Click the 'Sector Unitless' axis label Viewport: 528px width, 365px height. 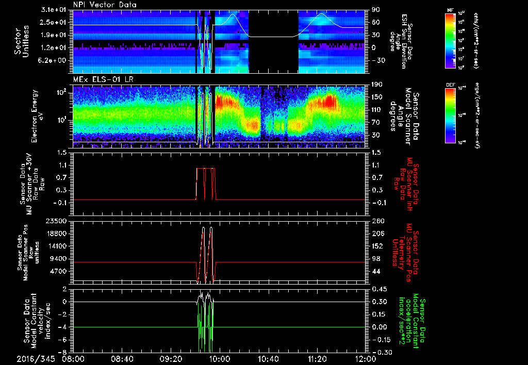[x=22, y=42]
